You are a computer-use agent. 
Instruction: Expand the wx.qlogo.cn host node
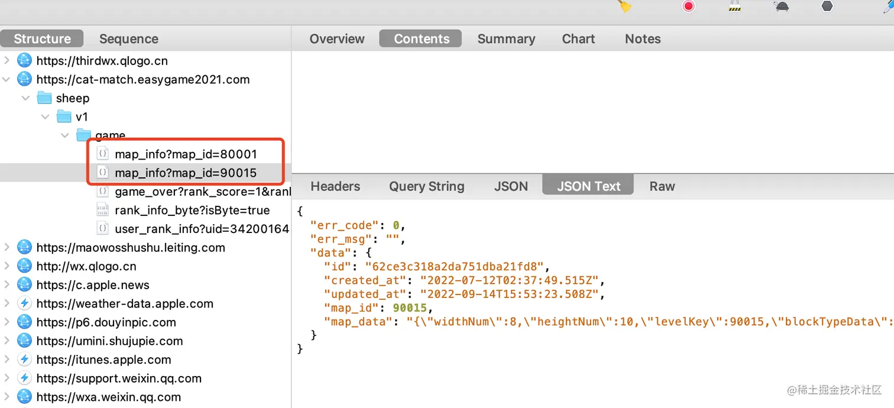[x=7, y=266]
